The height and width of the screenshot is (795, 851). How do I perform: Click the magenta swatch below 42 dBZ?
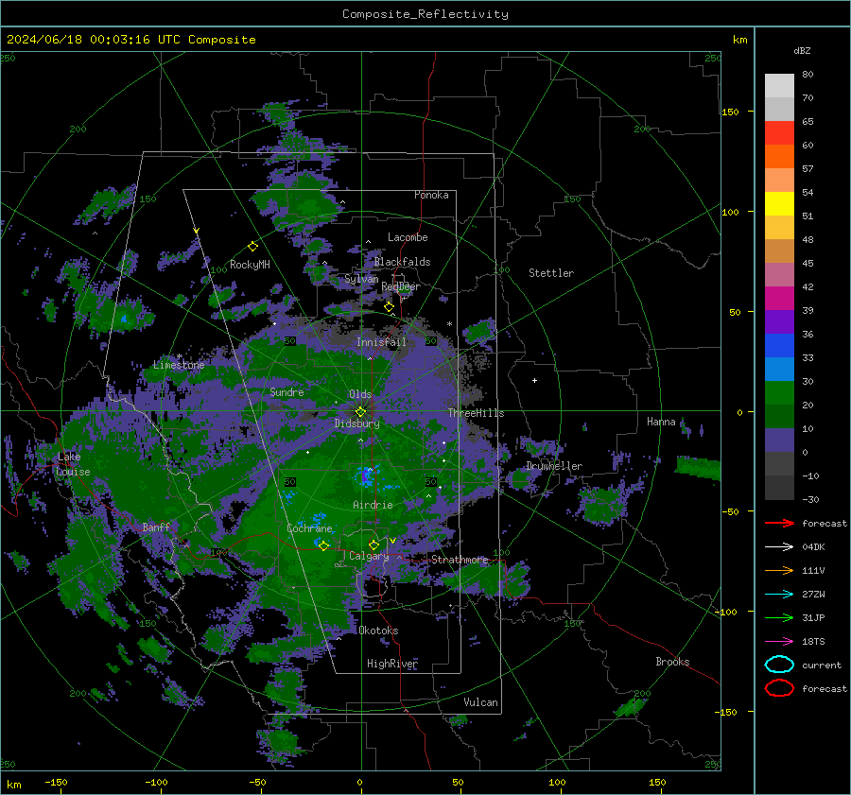coord(779,299)
